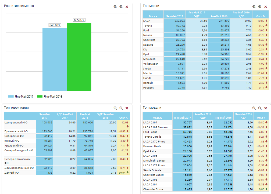Zoom out on the Топ модели panel

[x=260, y=108]
